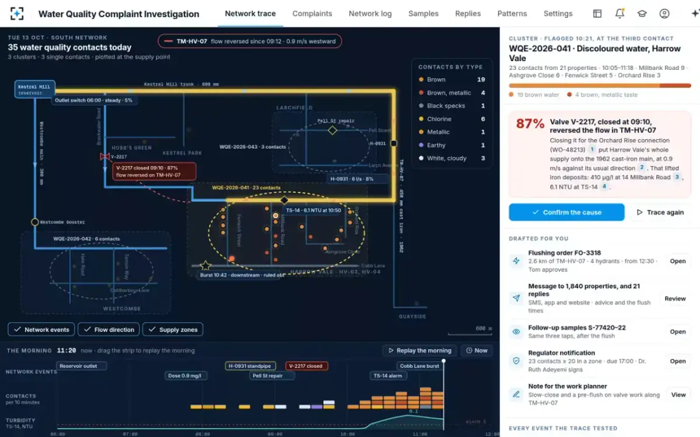Toggle the Supply zones overlay
Viewport: 700px width, 437px height.
[x=173, y=329]
